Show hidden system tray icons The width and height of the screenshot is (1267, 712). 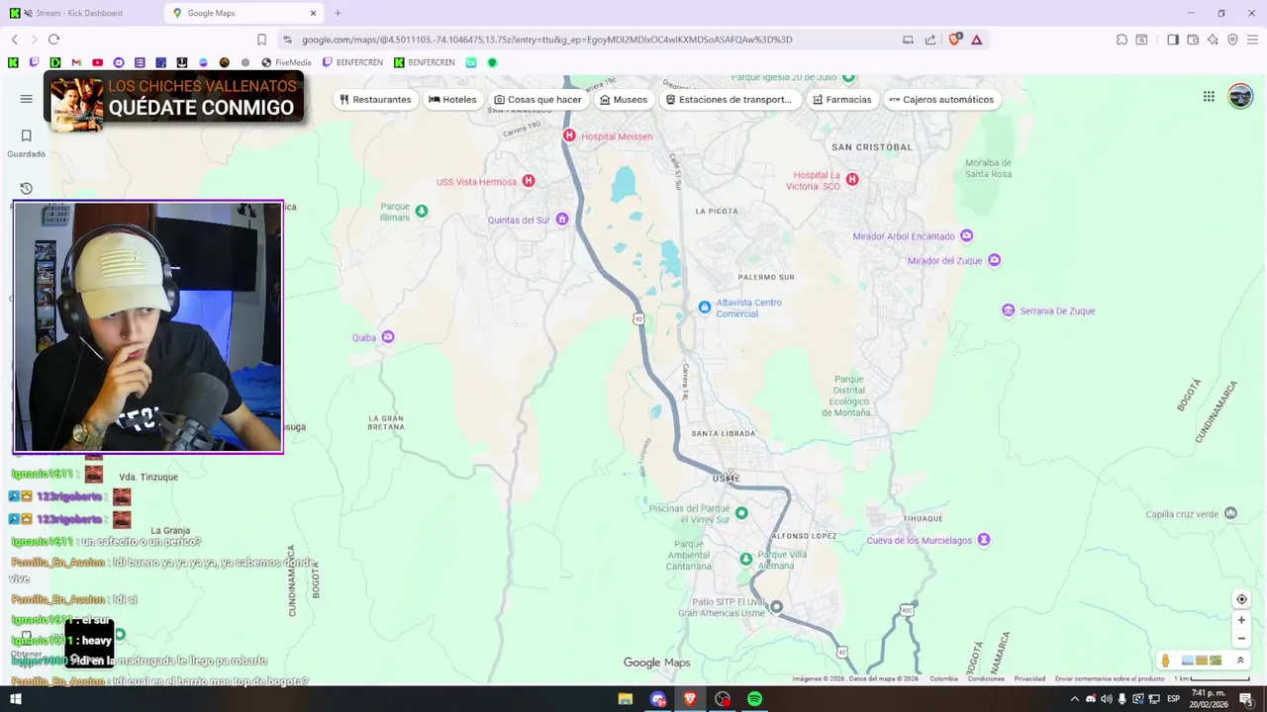tap(1074, 699)
